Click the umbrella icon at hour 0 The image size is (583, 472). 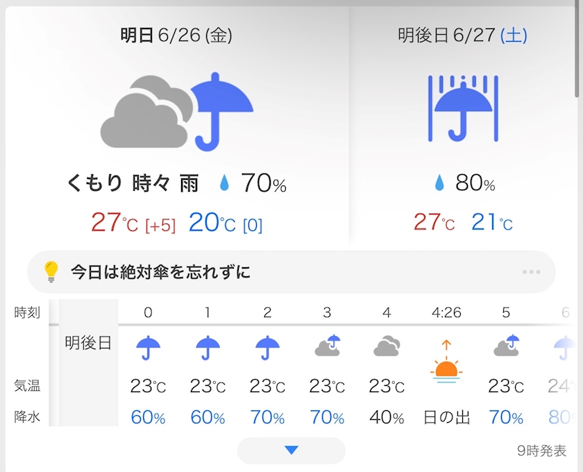148,348
